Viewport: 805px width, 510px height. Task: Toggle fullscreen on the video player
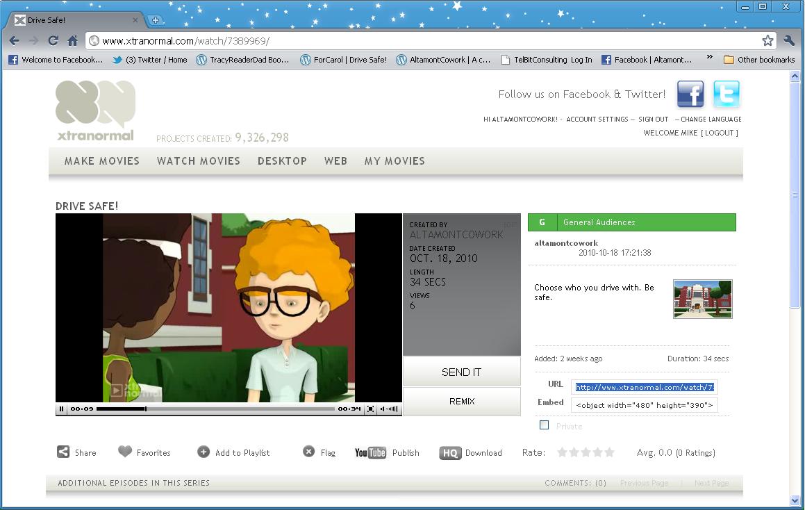click(371, 409)
